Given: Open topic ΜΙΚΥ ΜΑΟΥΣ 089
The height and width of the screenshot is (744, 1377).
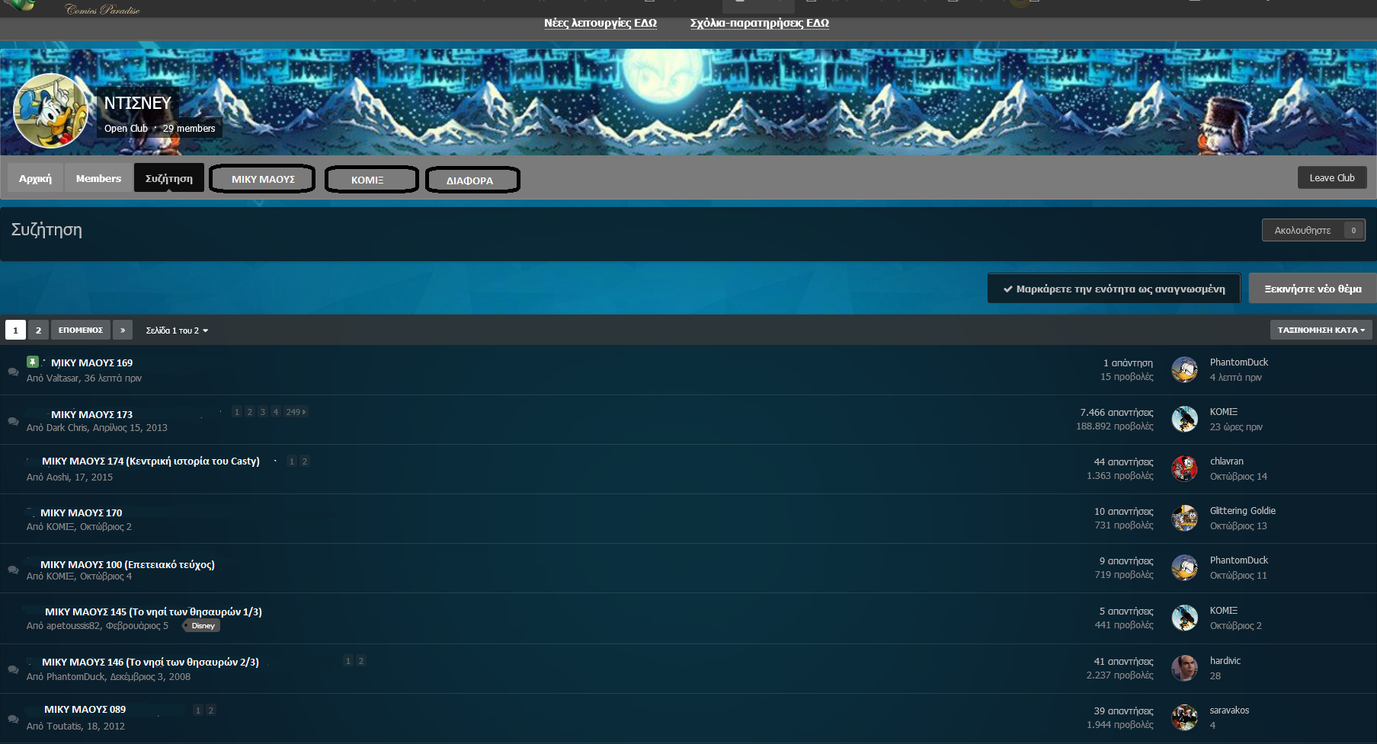Looking at the screenshot, I should [85, 709].
